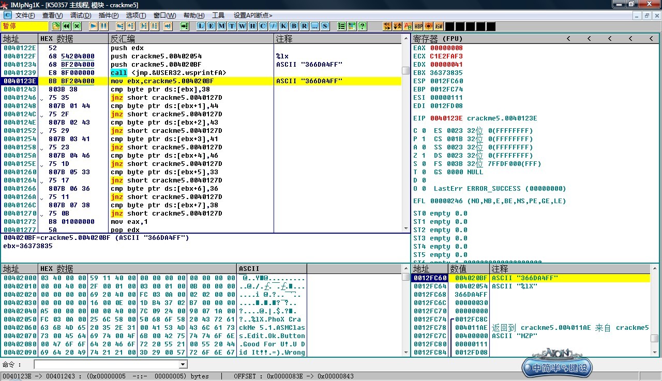Toggle the T flag value in registers
The width and height of the screenshot is (662, 381).
(x=425, y=172)
